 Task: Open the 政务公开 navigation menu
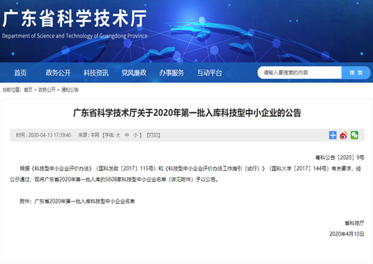point(58,73)
